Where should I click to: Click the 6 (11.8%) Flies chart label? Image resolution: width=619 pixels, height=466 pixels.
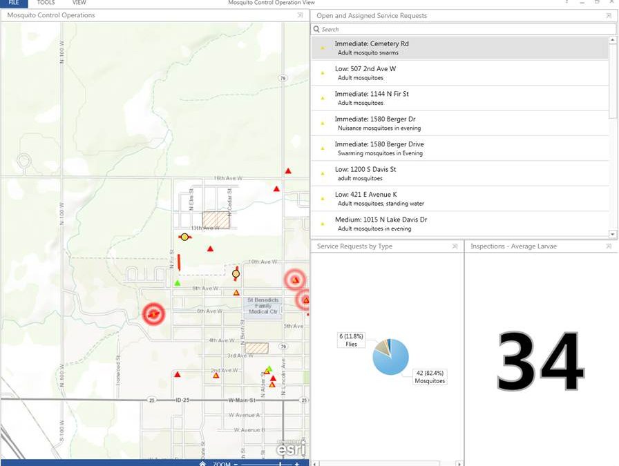(351, 340)
